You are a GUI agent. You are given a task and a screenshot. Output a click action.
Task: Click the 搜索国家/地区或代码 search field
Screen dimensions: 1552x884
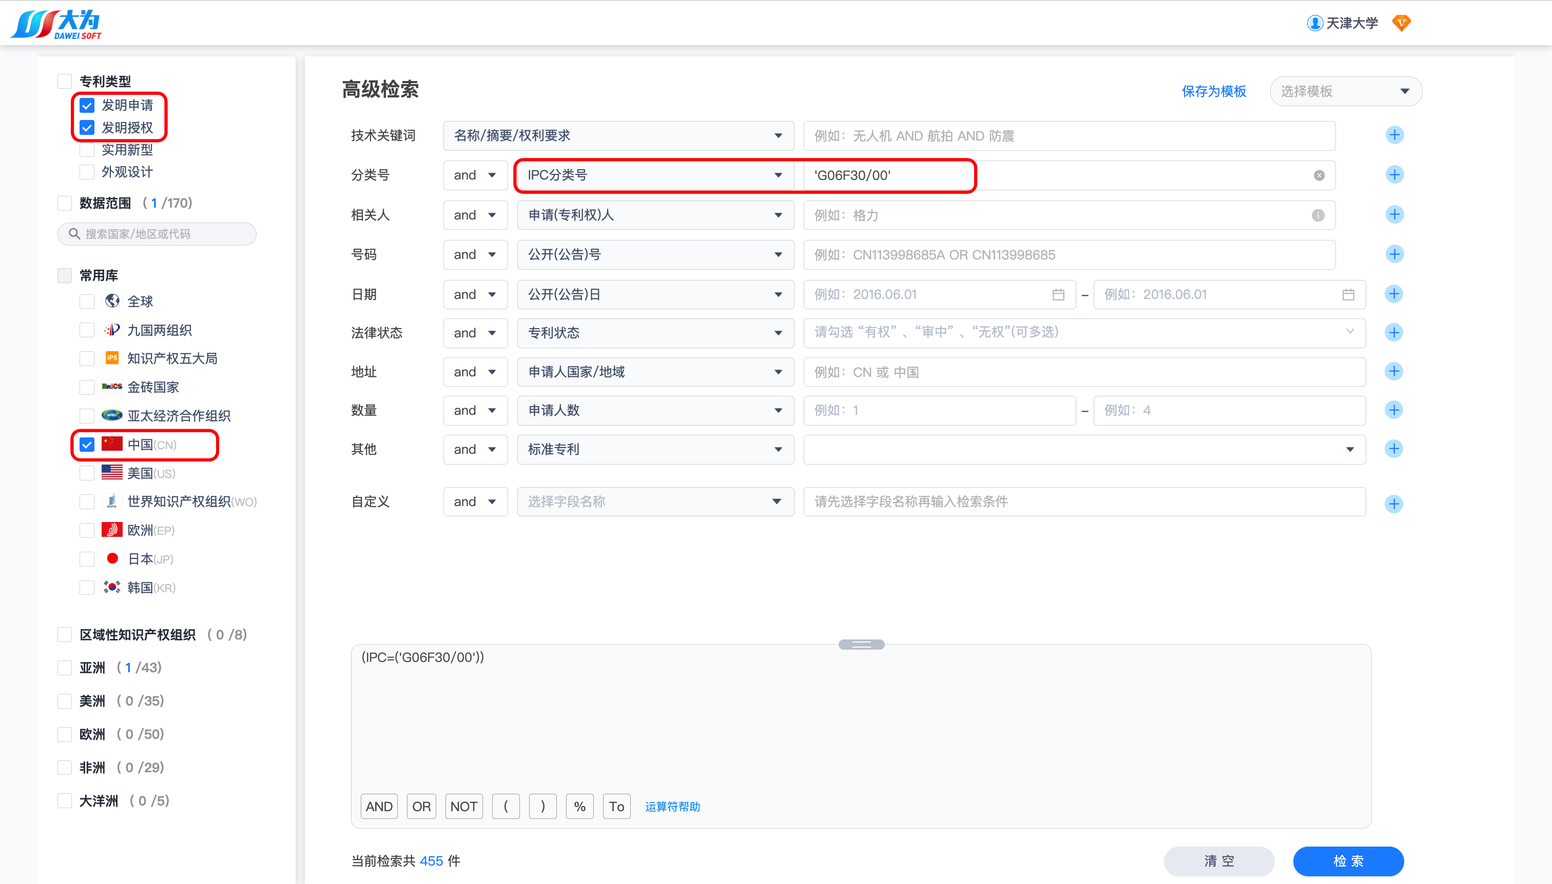click(x=157, y=234)
